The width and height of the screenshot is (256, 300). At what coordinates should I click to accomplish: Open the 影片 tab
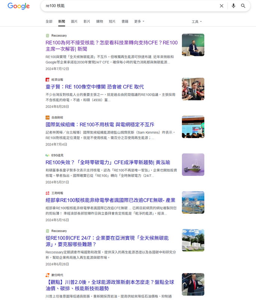[x=87, y=21]
